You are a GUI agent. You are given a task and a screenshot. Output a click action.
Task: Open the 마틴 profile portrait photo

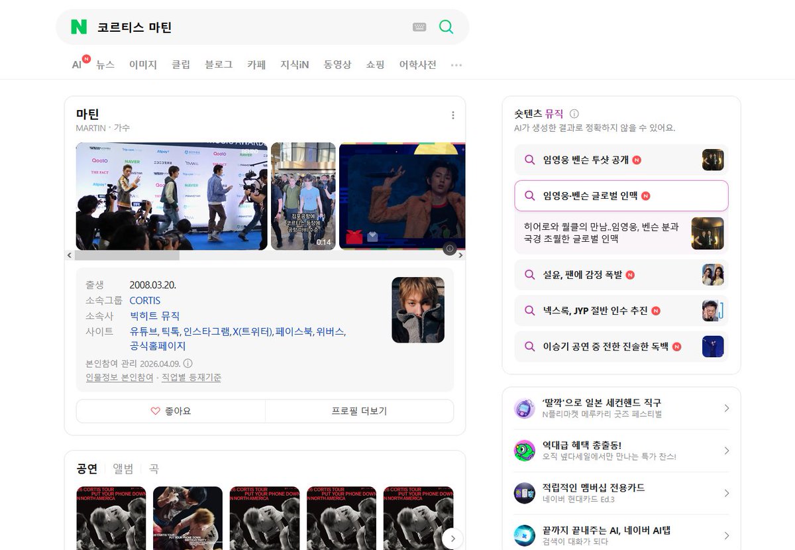[x=418, y=310]
